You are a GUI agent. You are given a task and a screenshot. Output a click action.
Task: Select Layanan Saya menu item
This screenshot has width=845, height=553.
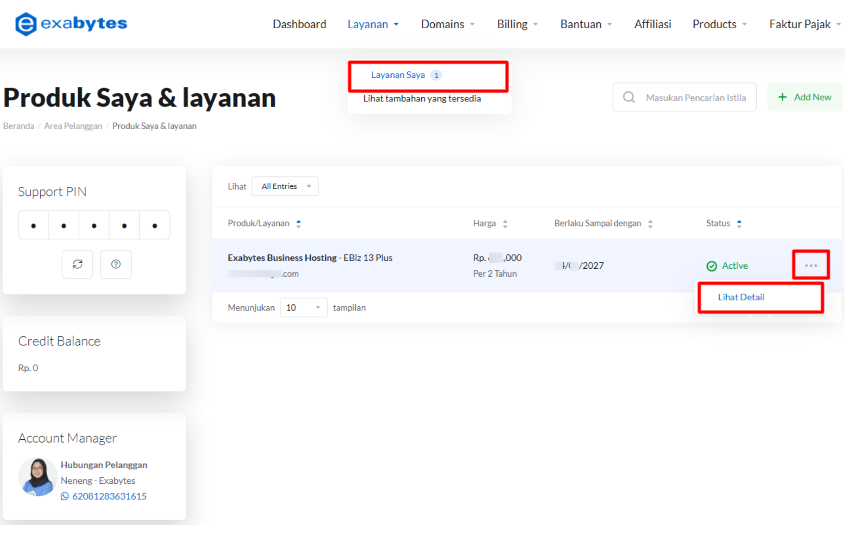coord(398,75)
